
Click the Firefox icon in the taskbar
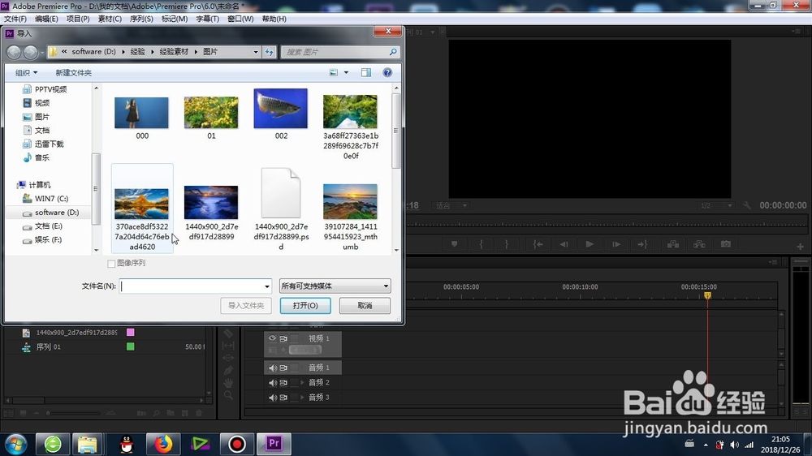pyautogui.click(x=163, y=444)
